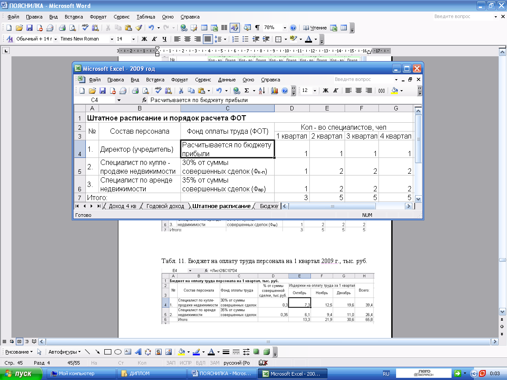The image size is (507, 380).
Task: Click Sort Ascending in the Excel toolbar
Action: (x=261, y=91)
